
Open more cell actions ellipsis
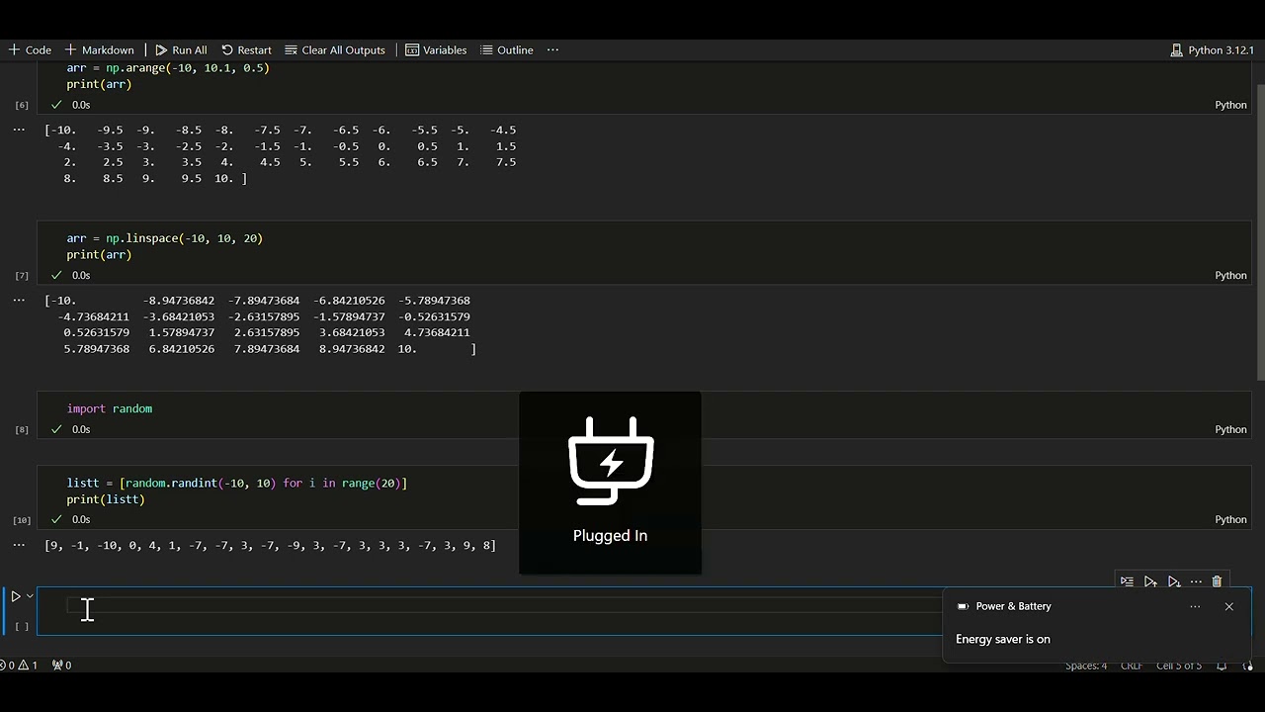[1196, 581]
